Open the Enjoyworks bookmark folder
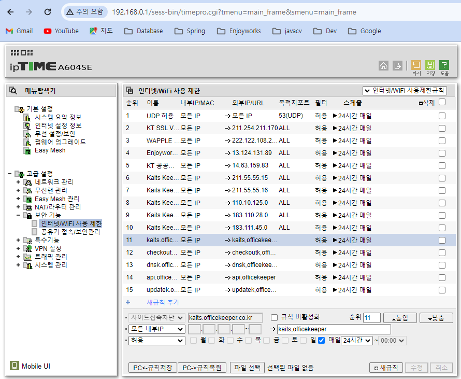Viewport: 461px width, 379px height. pos(239,31)
